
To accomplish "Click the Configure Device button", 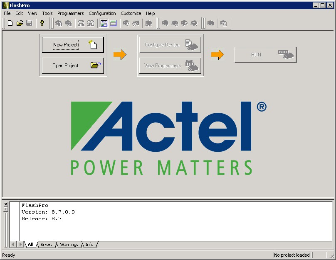I will [170, 45].
